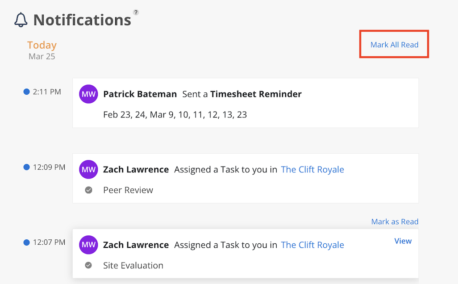
Task: Click MW avatar on Timesheet Reminder notification
Action: coord(88,94)
